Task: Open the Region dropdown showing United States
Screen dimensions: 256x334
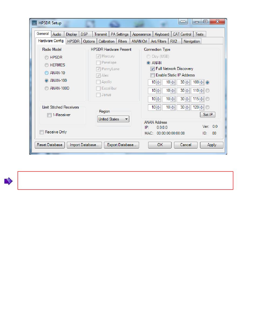Action: (x=113, y=119)
